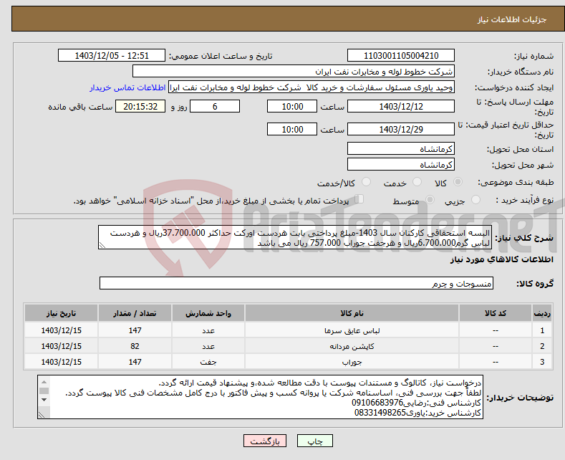Click the ردیف column header
565x460 pixels.
point(542,313)
